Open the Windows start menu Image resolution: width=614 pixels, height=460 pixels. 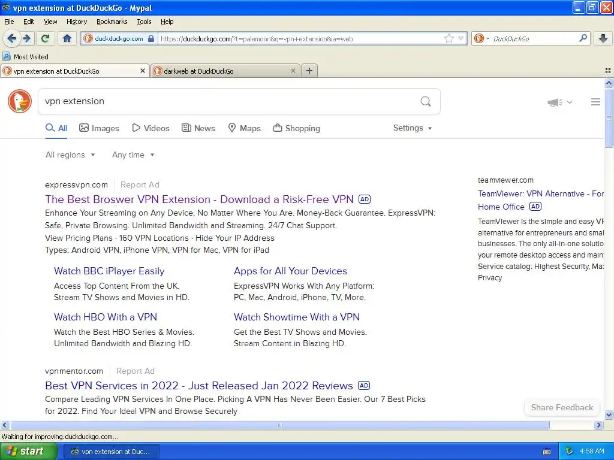(x=28, y=452)
